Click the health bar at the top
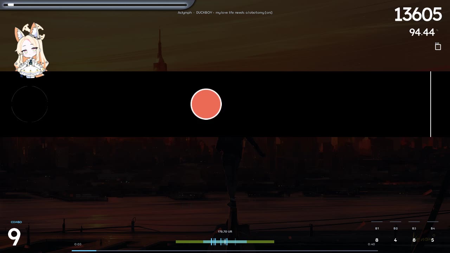 click(95, 5)
